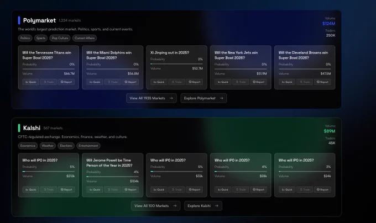Open View All 100 Markets
This screenshot has height=223, width=376.
click(x=155, y=206)
